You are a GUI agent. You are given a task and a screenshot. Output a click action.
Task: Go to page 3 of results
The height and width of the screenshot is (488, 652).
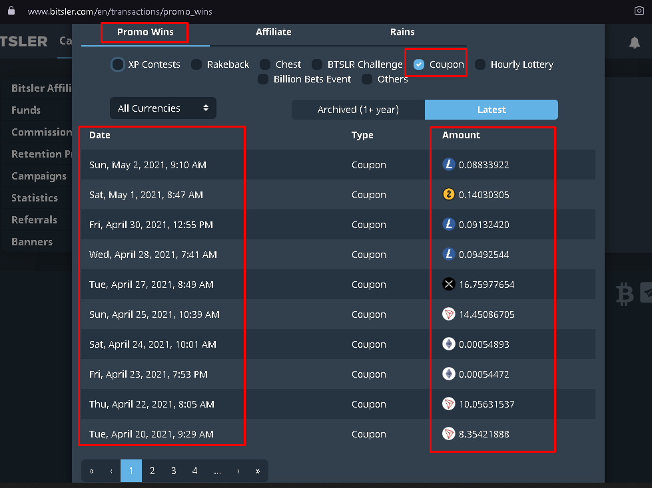(x=173, y=471)
